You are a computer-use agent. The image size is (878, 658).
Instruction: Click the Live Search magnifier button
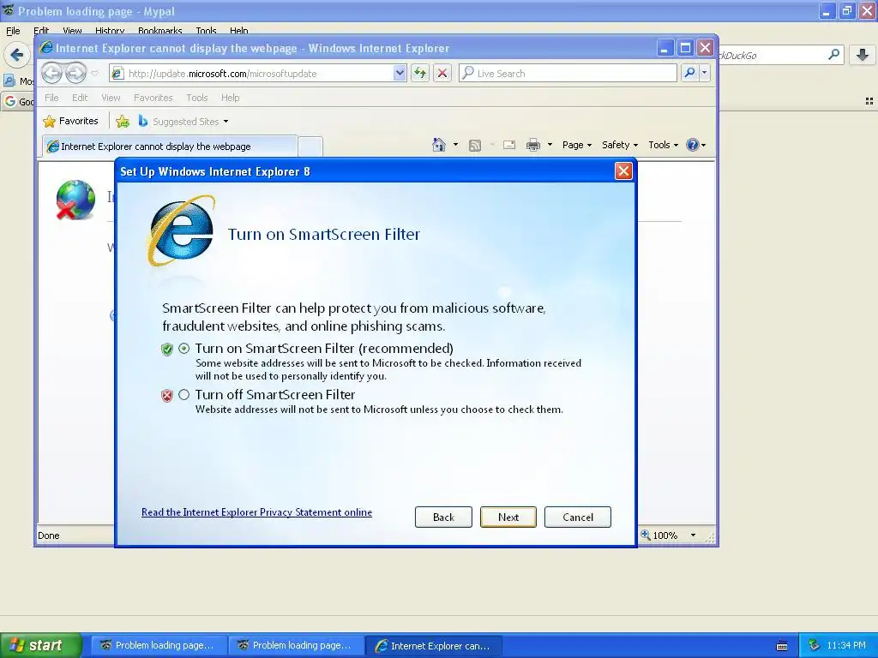click(x=689, y=73)
